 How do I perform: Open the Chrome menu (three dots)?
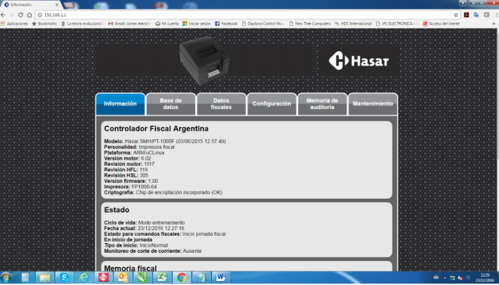pos(494,14)
